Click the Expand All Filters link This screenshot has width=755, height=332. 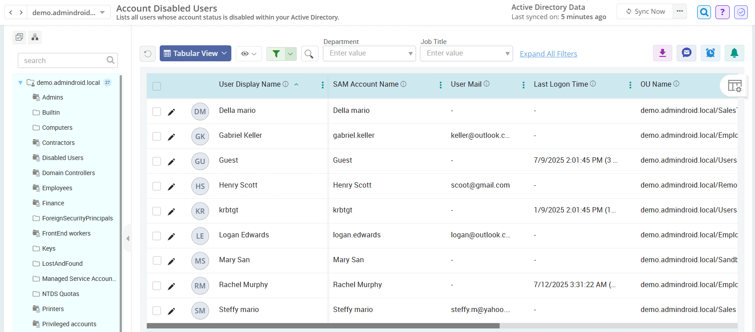549,54
